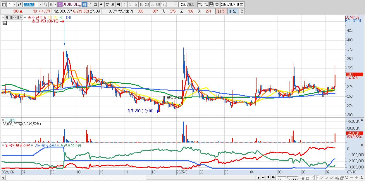Select the 틱 tick period button
The image size is (365, 181).
[x=118, y=4]
